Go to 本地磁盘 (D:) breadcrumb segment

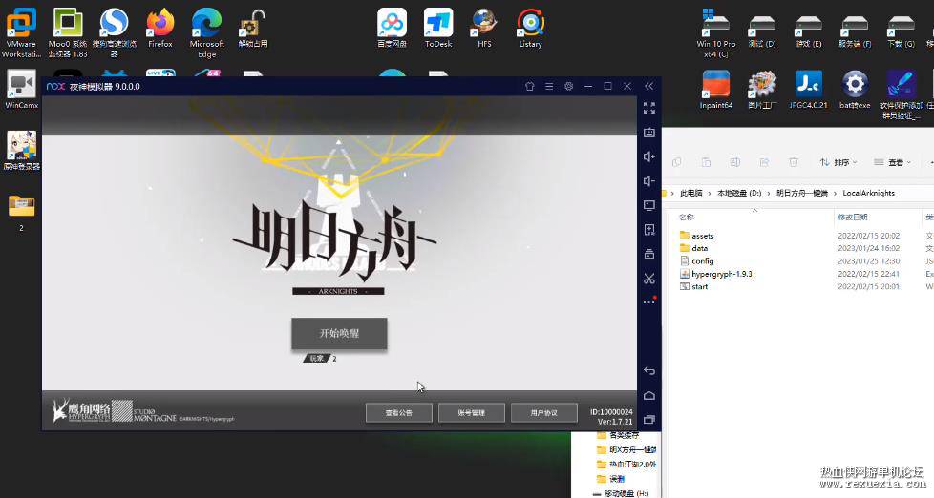739,193
